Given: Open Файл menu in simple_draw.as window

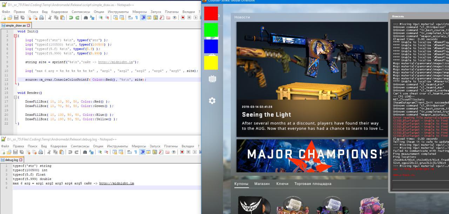Looking at the screenshot, I should [6, 12].
